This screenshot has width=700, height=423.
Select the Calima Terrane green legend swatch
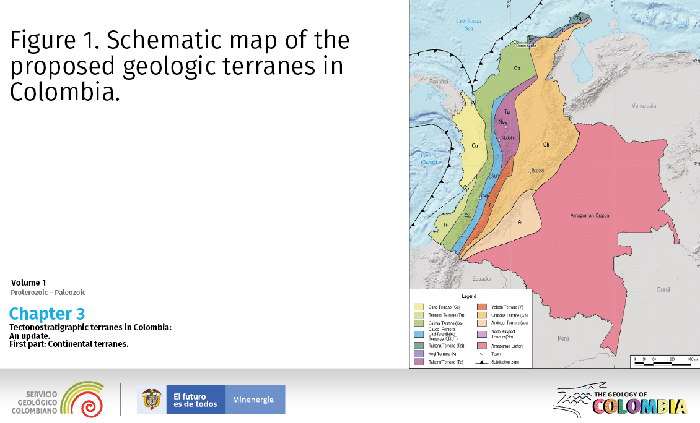coord(419,323)
